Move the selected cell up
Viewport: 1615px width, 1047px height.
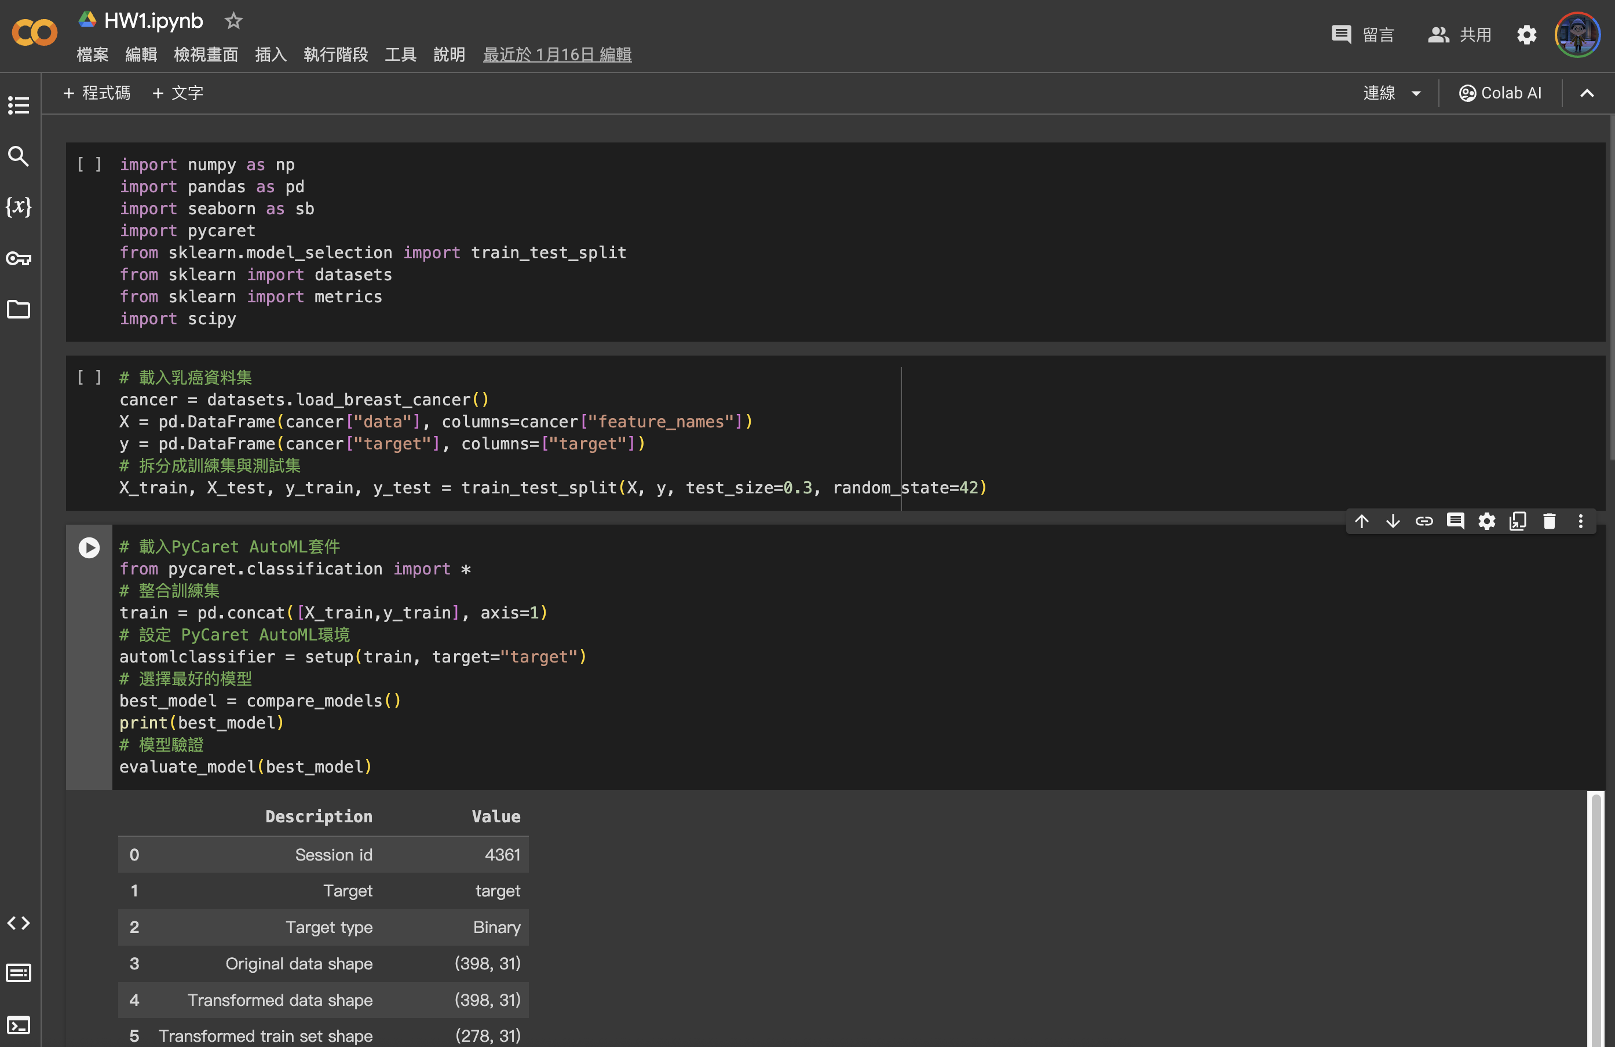[x=1361, y=521]
